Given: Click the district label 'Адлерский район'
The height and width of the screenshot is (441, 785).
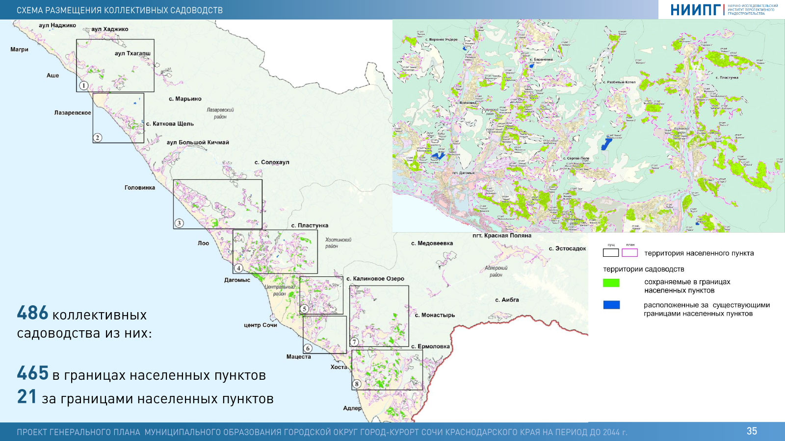Looking at the screenshot, I should [x=496, y=271].
